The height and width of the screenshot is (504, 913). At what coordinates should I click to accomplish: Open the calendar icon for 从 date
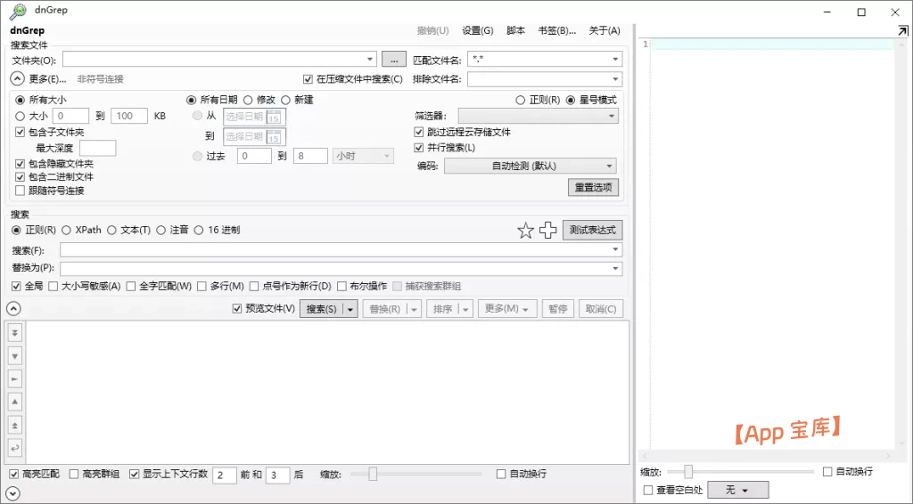click(x=274, y=117)
